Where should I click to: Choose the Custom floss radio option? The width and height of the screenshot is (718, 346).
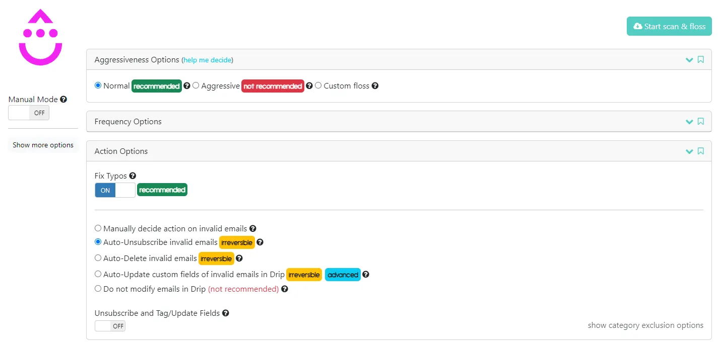point(318,85)
